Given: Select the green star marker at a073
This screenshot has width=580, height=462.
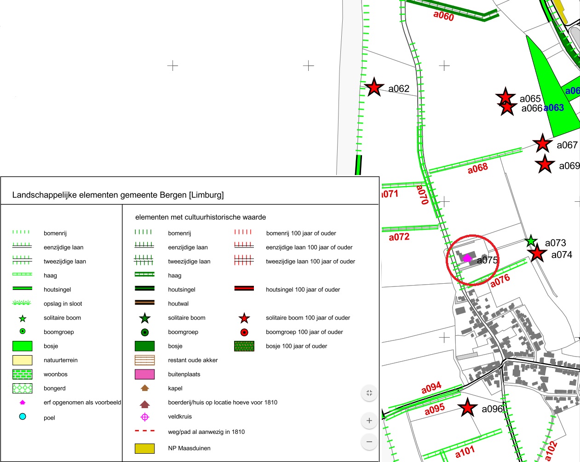Looking at the screenshot, I should coord(531,240).
